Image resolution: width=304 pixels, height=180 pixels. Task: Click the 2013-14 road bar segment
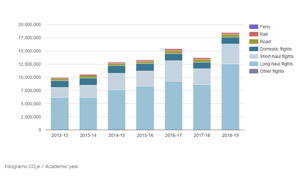[x=88, y=77]
